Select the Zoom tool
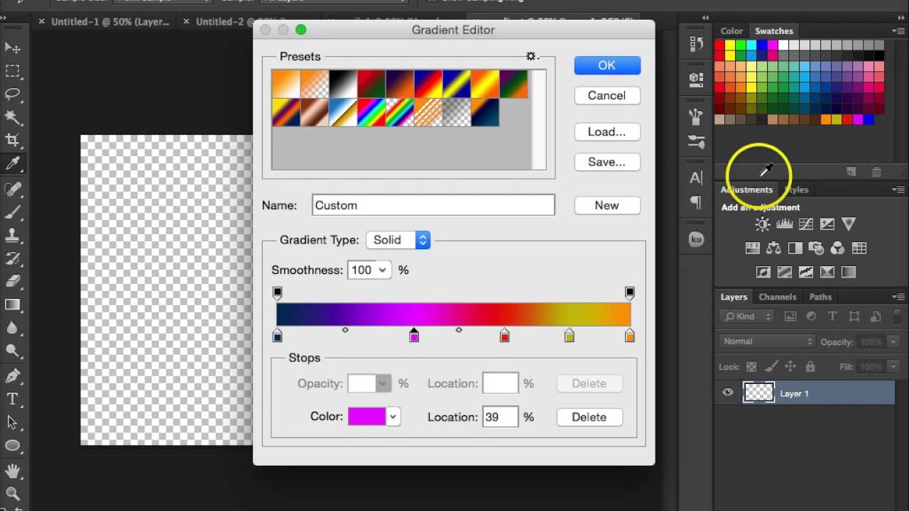The height and width of the screenshot is (511, 909). pyautogui.click(x=12, y=493)
